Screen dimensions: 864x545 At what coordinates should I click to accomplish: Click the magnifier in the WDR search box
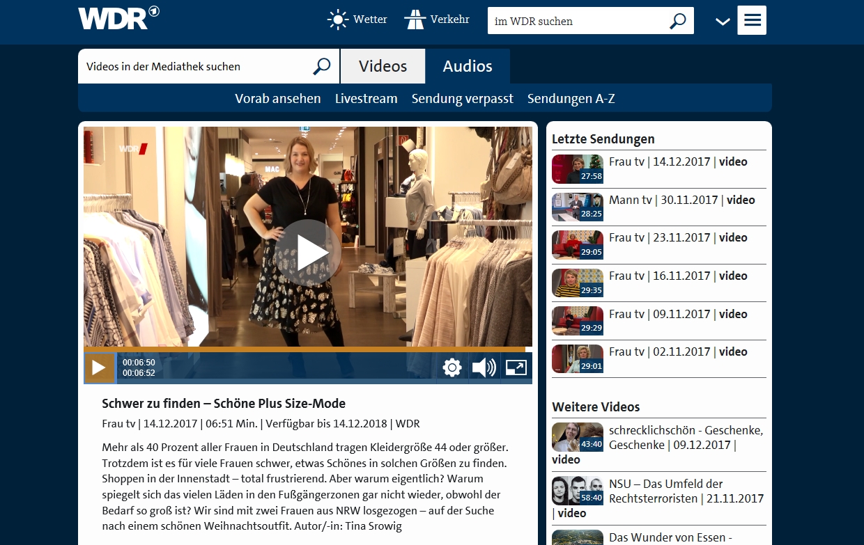click(x=677, y=21)
